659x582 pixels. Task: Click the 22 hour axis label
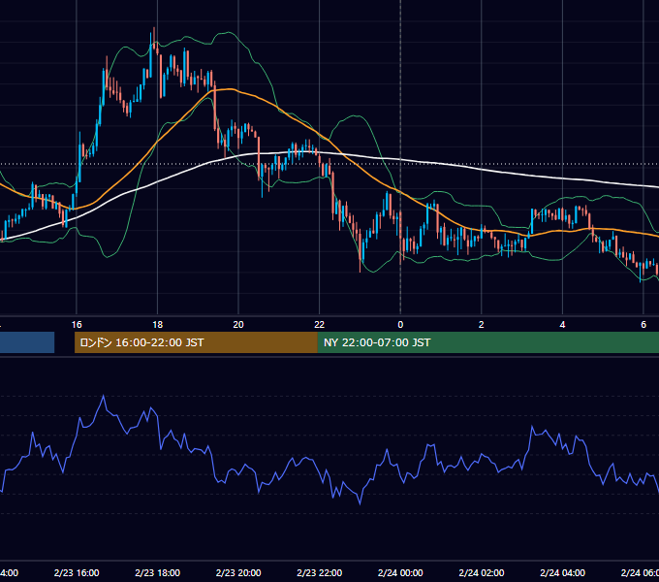tap(320, 325)
